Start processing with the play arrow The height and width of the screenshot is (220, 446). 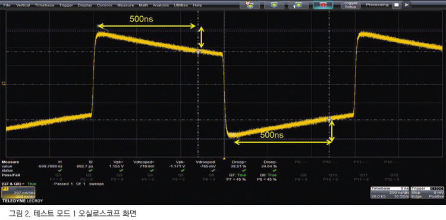[407, 5]
